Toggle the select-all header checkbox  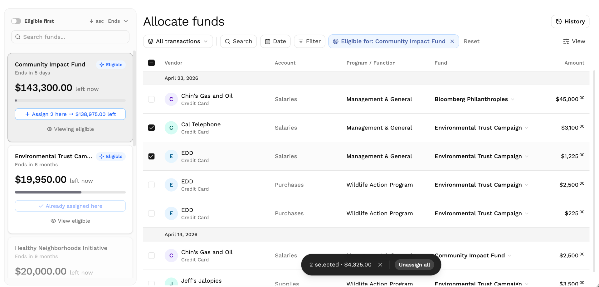pyautogui.click(x=151, y=63)
